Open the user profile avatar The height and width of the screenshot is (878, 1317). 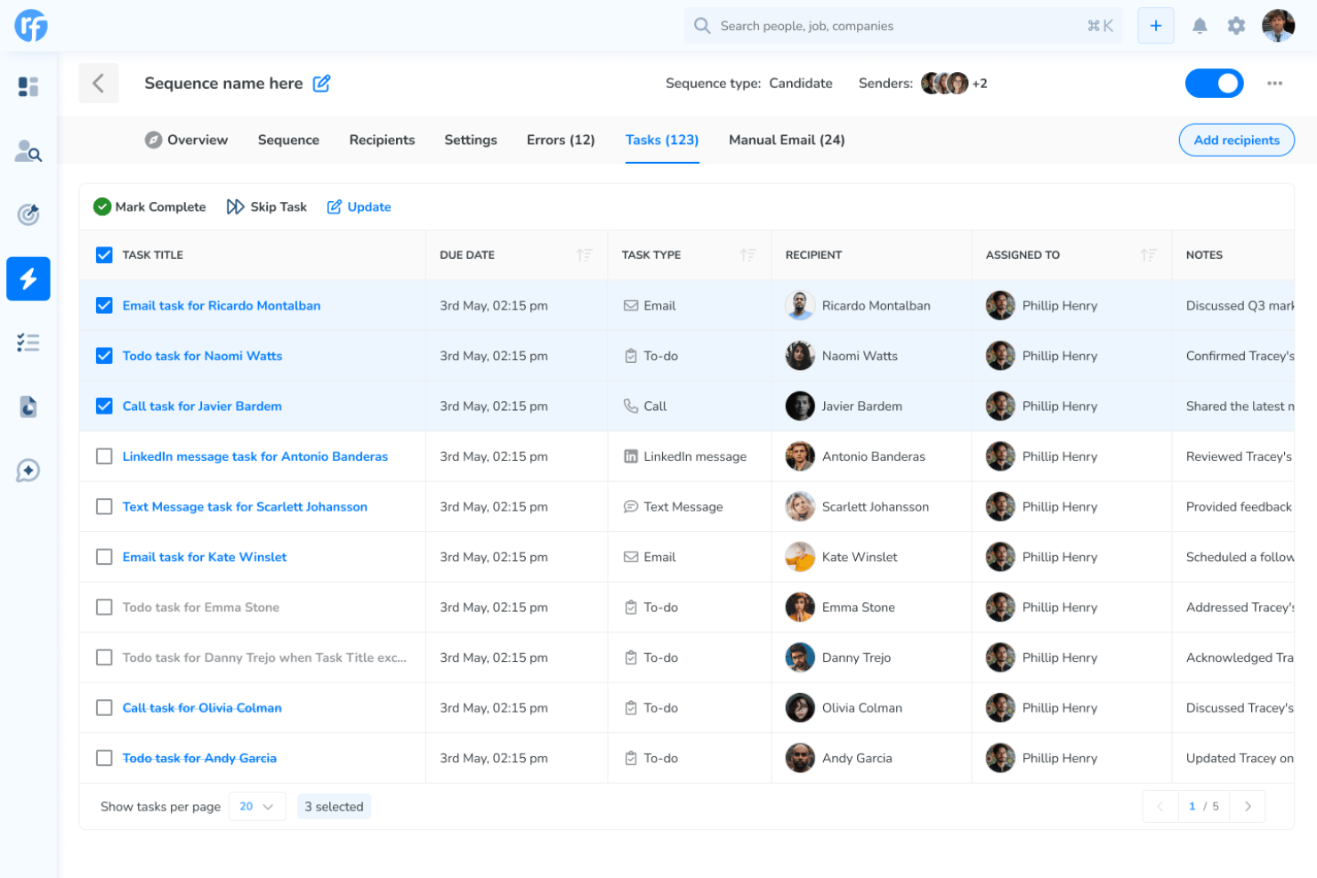1279,26
